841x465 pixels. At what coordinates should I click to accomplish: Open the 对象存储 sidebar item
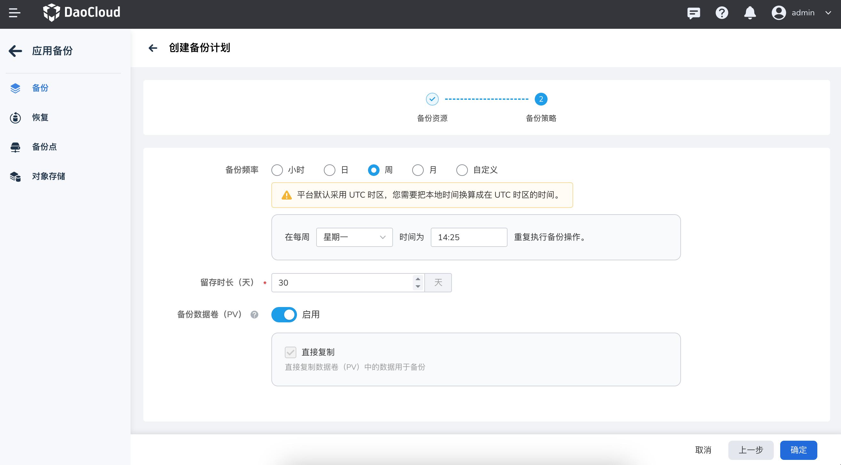[x=48, y=176]
